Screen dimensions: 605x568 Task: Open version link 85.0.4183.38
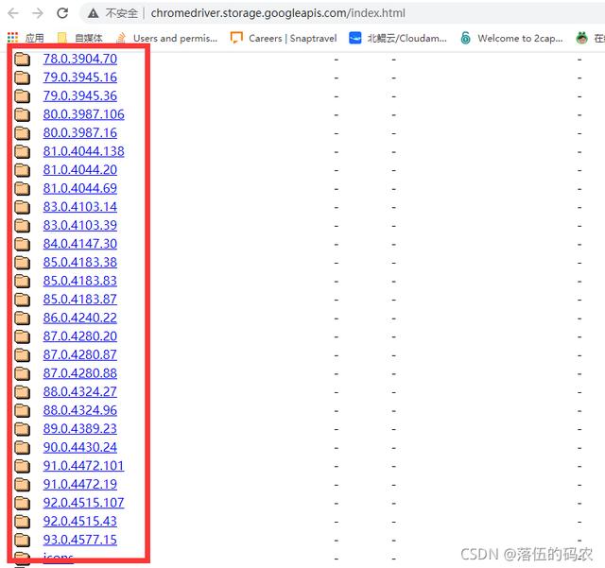pos(79,263)
